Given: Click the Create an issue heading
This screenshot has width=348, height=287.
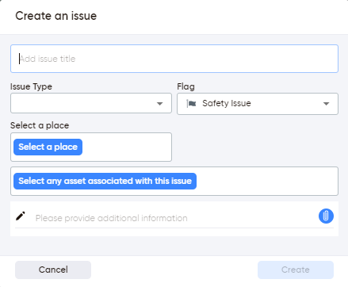Looking at the screenshot, I should [56, 16].
